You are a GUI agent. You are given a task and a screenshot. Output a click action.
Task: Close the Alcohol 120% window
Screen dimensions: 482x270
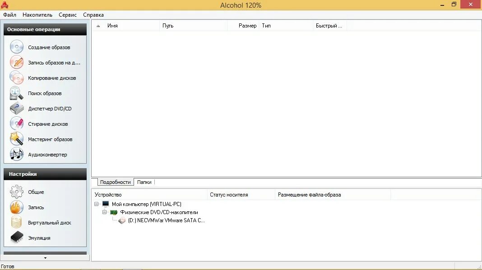471,5
